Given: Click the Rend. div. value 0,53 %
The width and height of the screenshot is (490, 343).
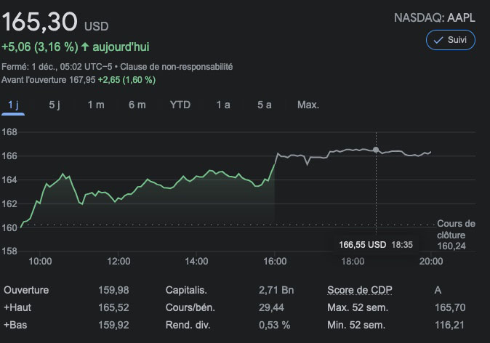Looking at the screenshot, I should [x=274, y=325].
